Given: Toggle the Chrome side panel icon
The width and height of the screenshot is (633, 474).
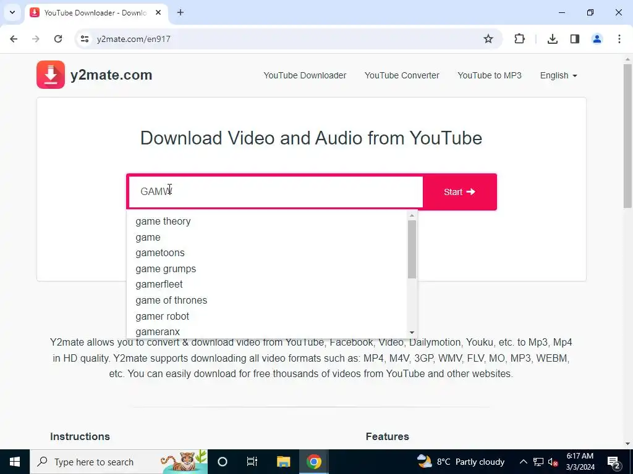Looking at the screenshot, I should 574,39.
